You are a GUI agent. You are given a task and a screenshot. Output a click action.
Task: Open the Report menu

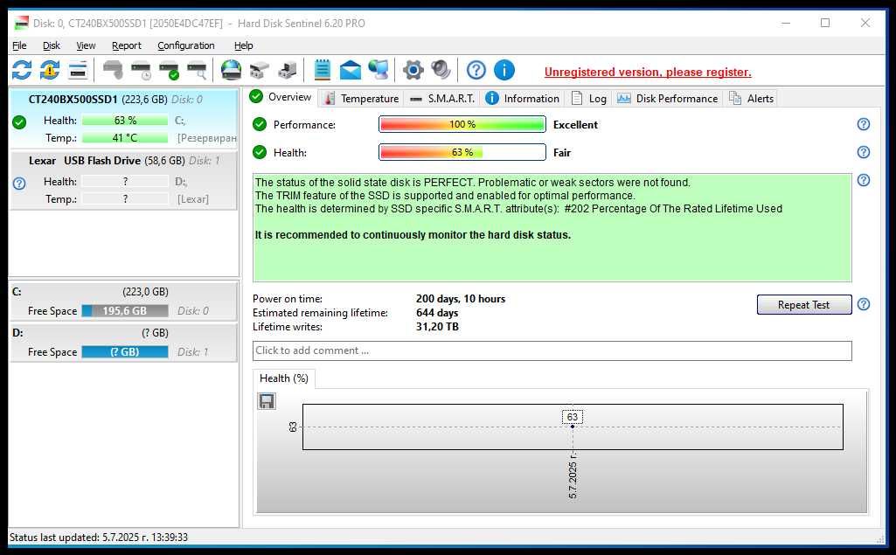point(126,45)
